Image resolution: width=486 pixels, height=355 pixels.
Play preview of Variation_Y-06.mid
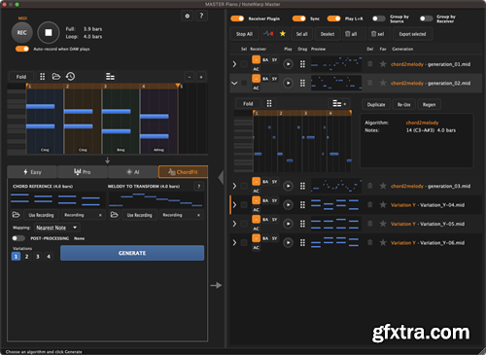pos(288,242)
